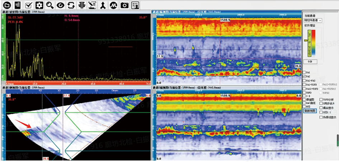Click the eye view icon
339x162 pixels.
pyautogui.click(x=61, y=5)
